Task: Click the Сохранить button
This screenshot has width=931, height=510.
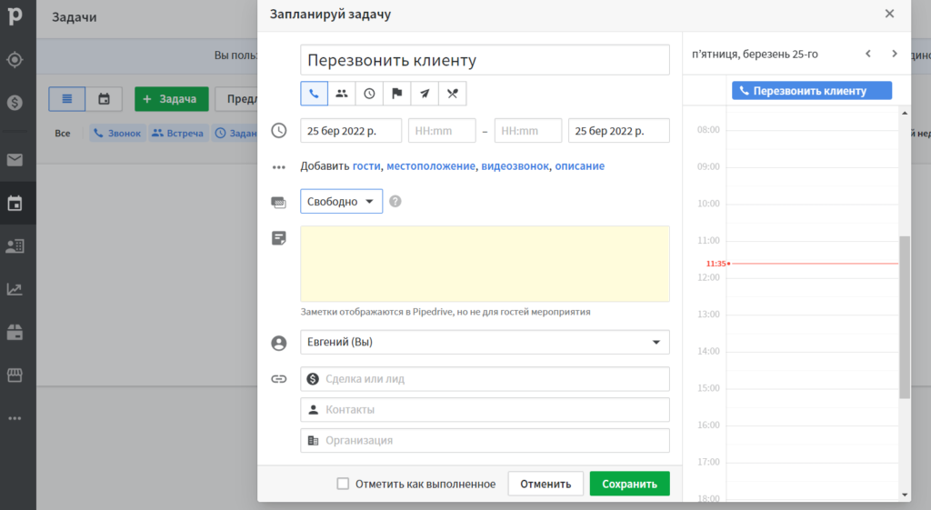Action: (629, 484)
